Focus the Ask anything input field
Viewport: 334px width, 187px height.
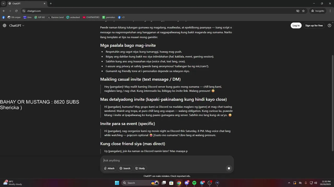point(167,160)
